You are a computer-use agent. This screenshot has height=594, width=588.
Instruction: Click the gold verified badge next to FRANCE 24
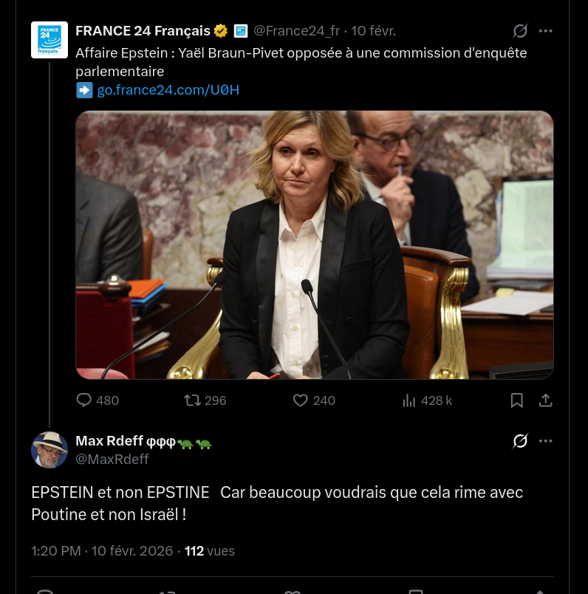(221, 31)
